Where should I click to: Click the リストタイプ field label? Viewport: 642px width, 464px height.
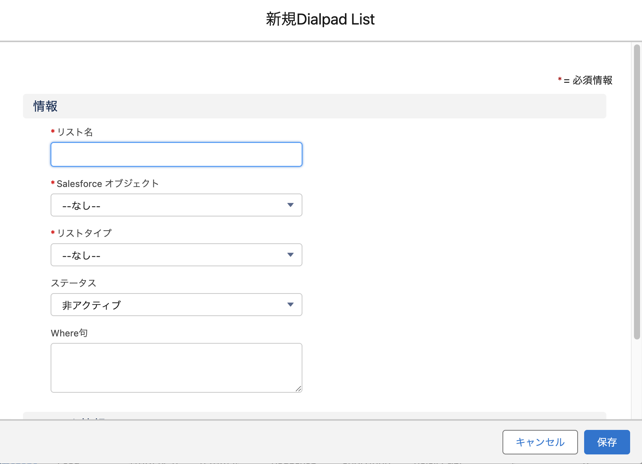click(84, 233)
